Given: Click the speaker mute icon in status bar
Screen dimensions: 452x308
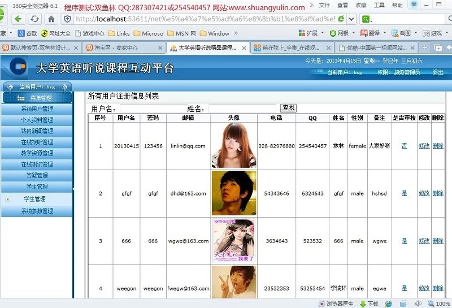Looking at the screenshot, I should tap(418, 303).
